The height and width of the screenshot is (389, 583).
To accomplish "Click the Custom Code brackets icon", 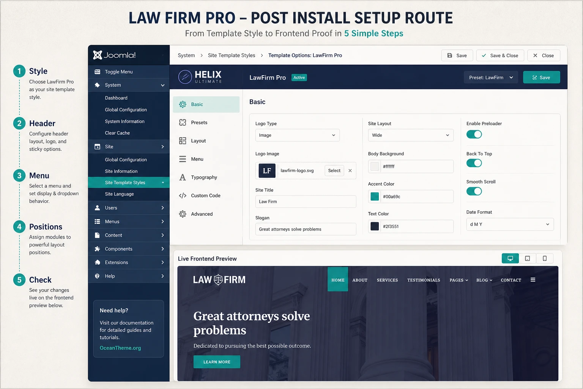I will [x=183, y=196].
